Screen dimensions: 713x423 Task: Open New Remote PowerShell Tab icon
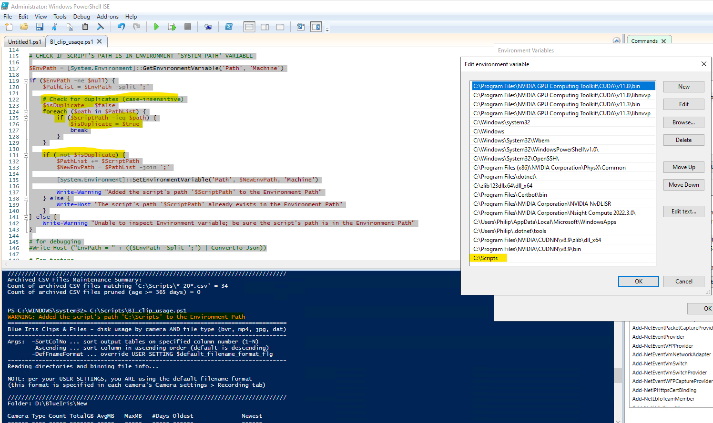coord(208,27)
